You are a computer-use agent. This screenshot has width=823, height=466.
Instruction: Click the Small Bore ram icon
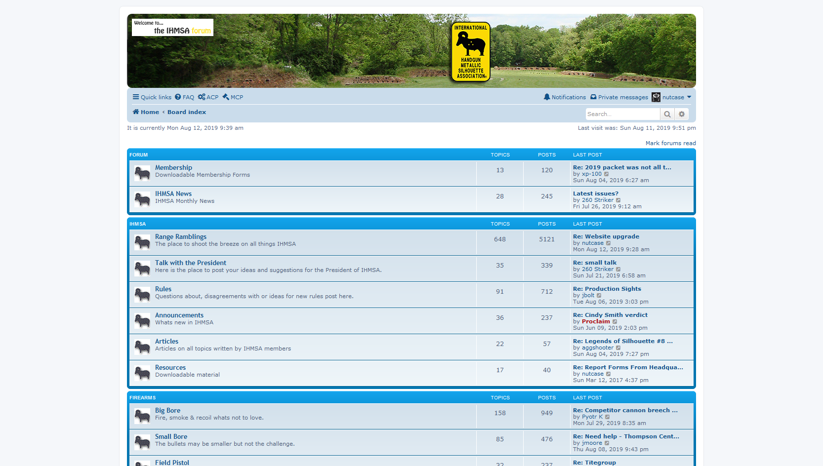tap(142, 442)
